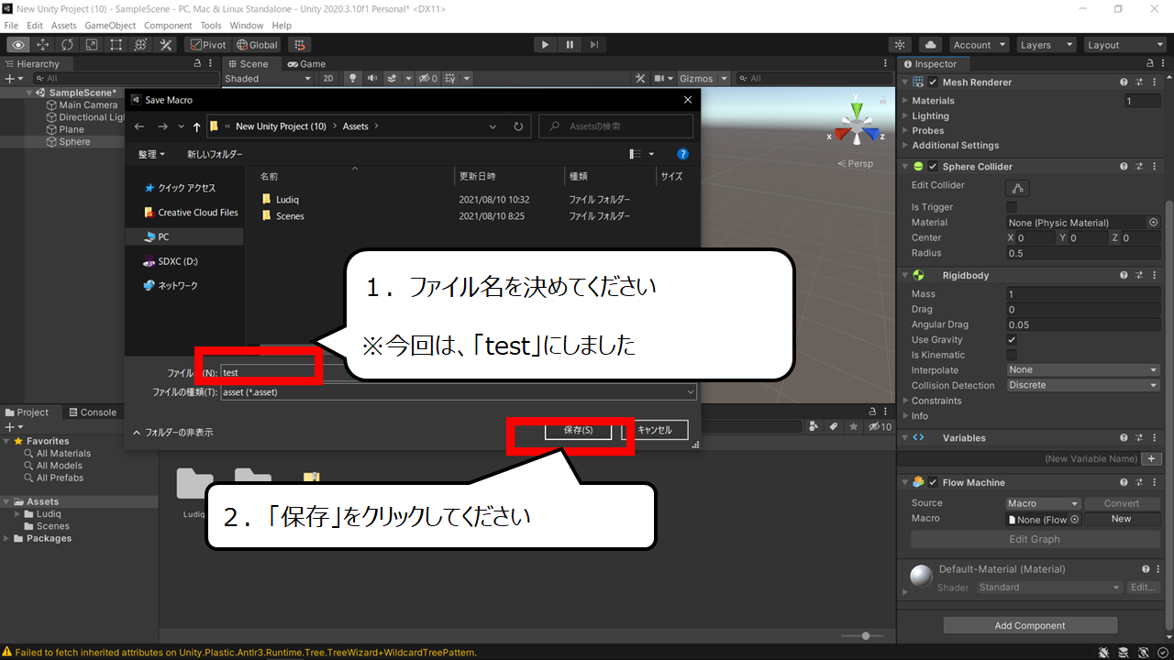Refresh the dialog folder view
The height and width of the screenshot is (660, 1174).
click(x=518, y=126)
